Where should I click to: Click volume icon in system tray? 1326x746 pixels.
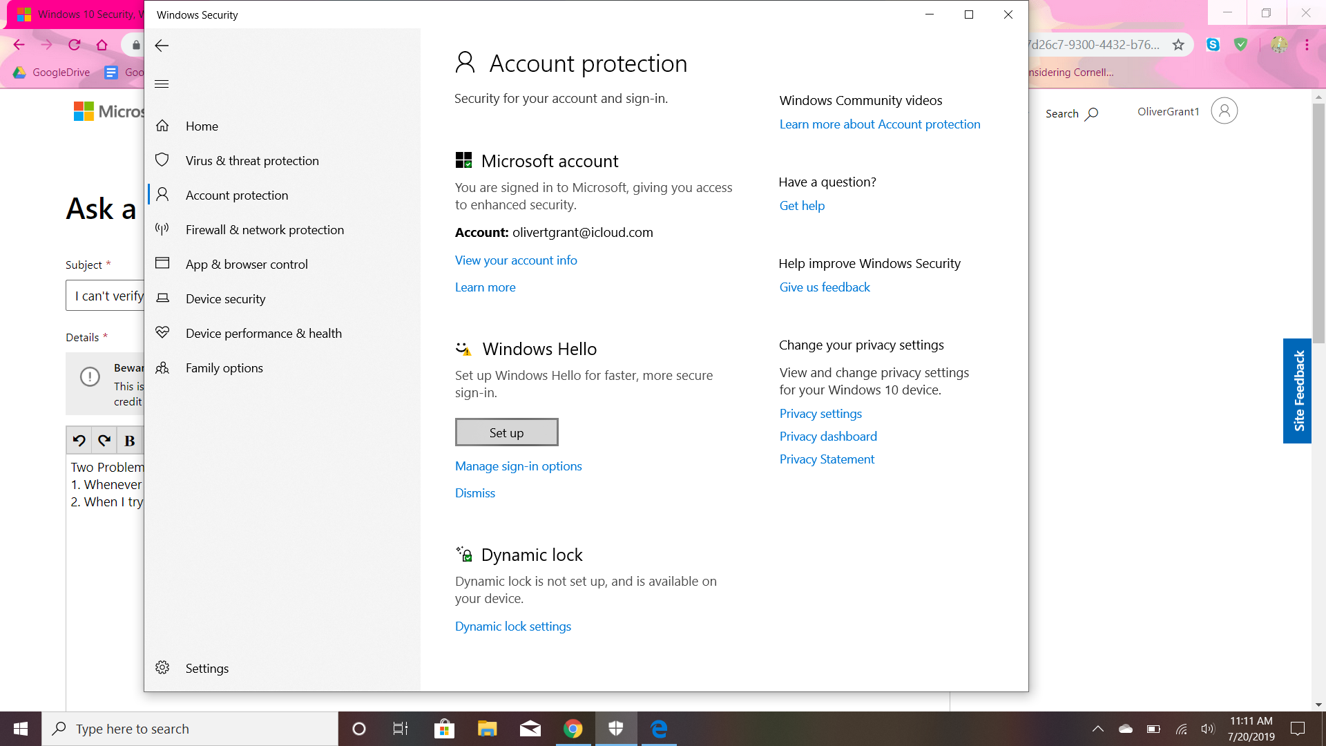pos(1208,729)
